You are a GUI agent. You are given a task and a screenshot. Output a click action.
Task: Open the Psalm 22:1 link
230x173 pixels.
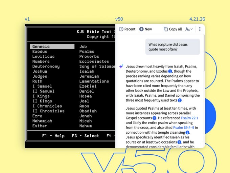click(189, 118)
